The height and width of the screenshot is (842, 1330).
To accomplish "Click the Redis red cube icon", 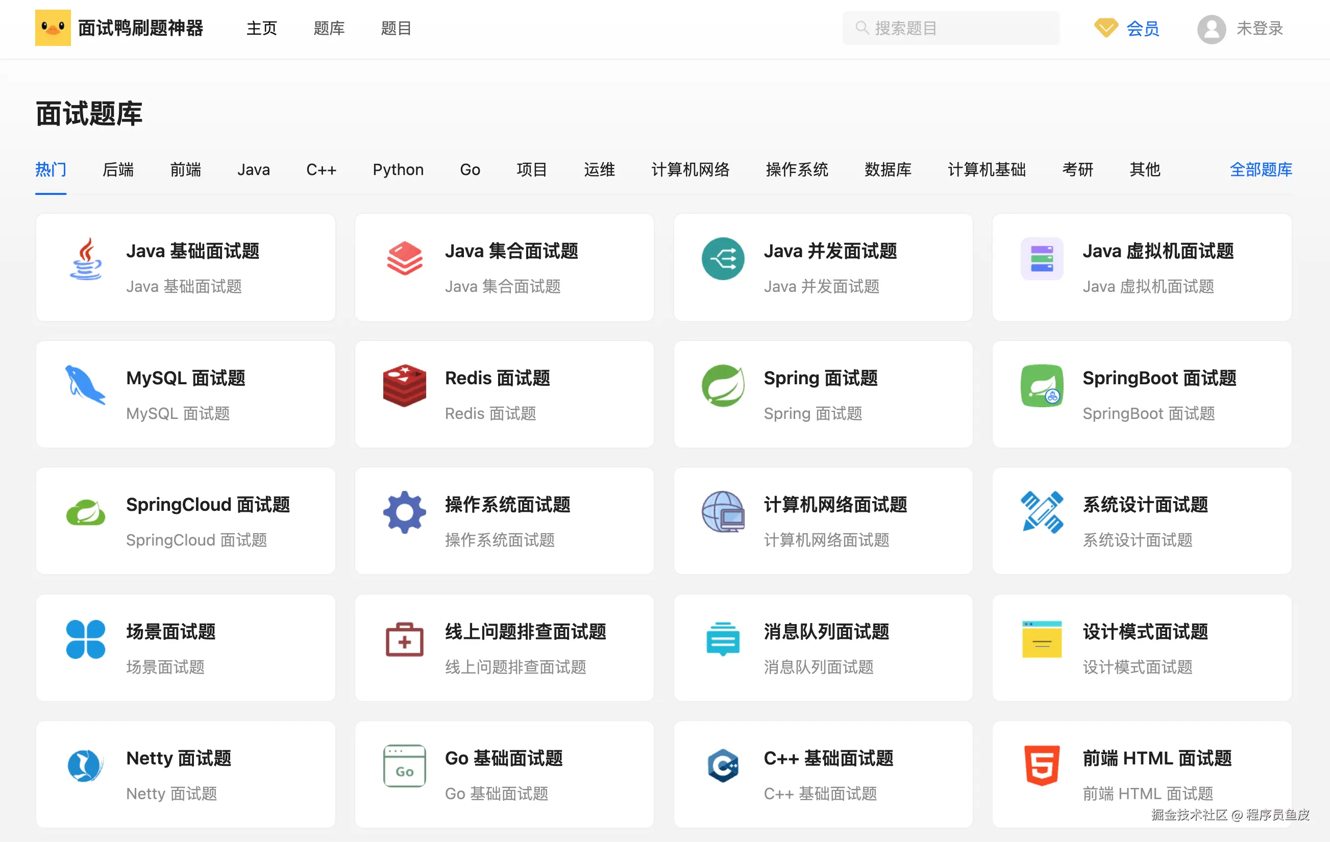I will click(404, 385).
